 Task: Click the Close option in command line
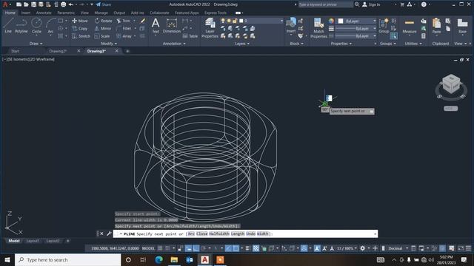click(201, 233)
